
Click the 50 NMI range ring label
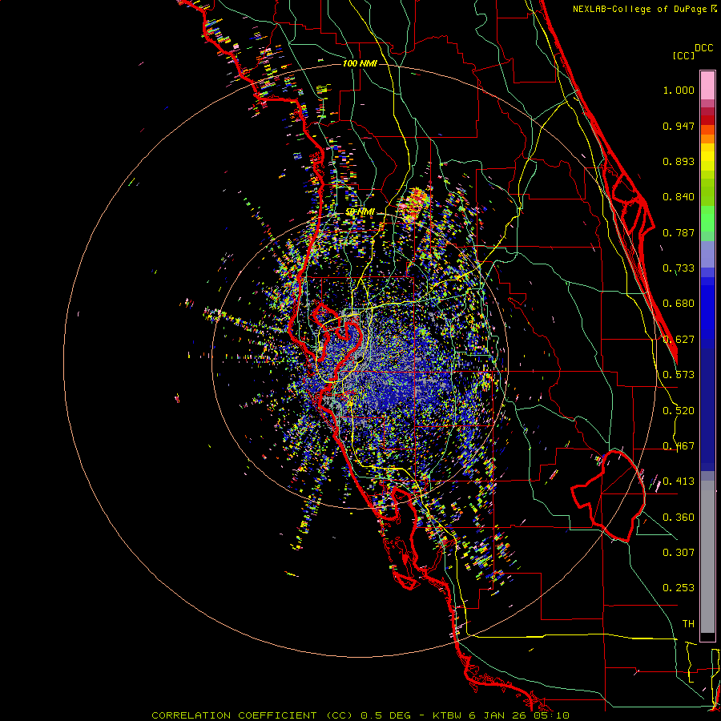coord(360,212)
